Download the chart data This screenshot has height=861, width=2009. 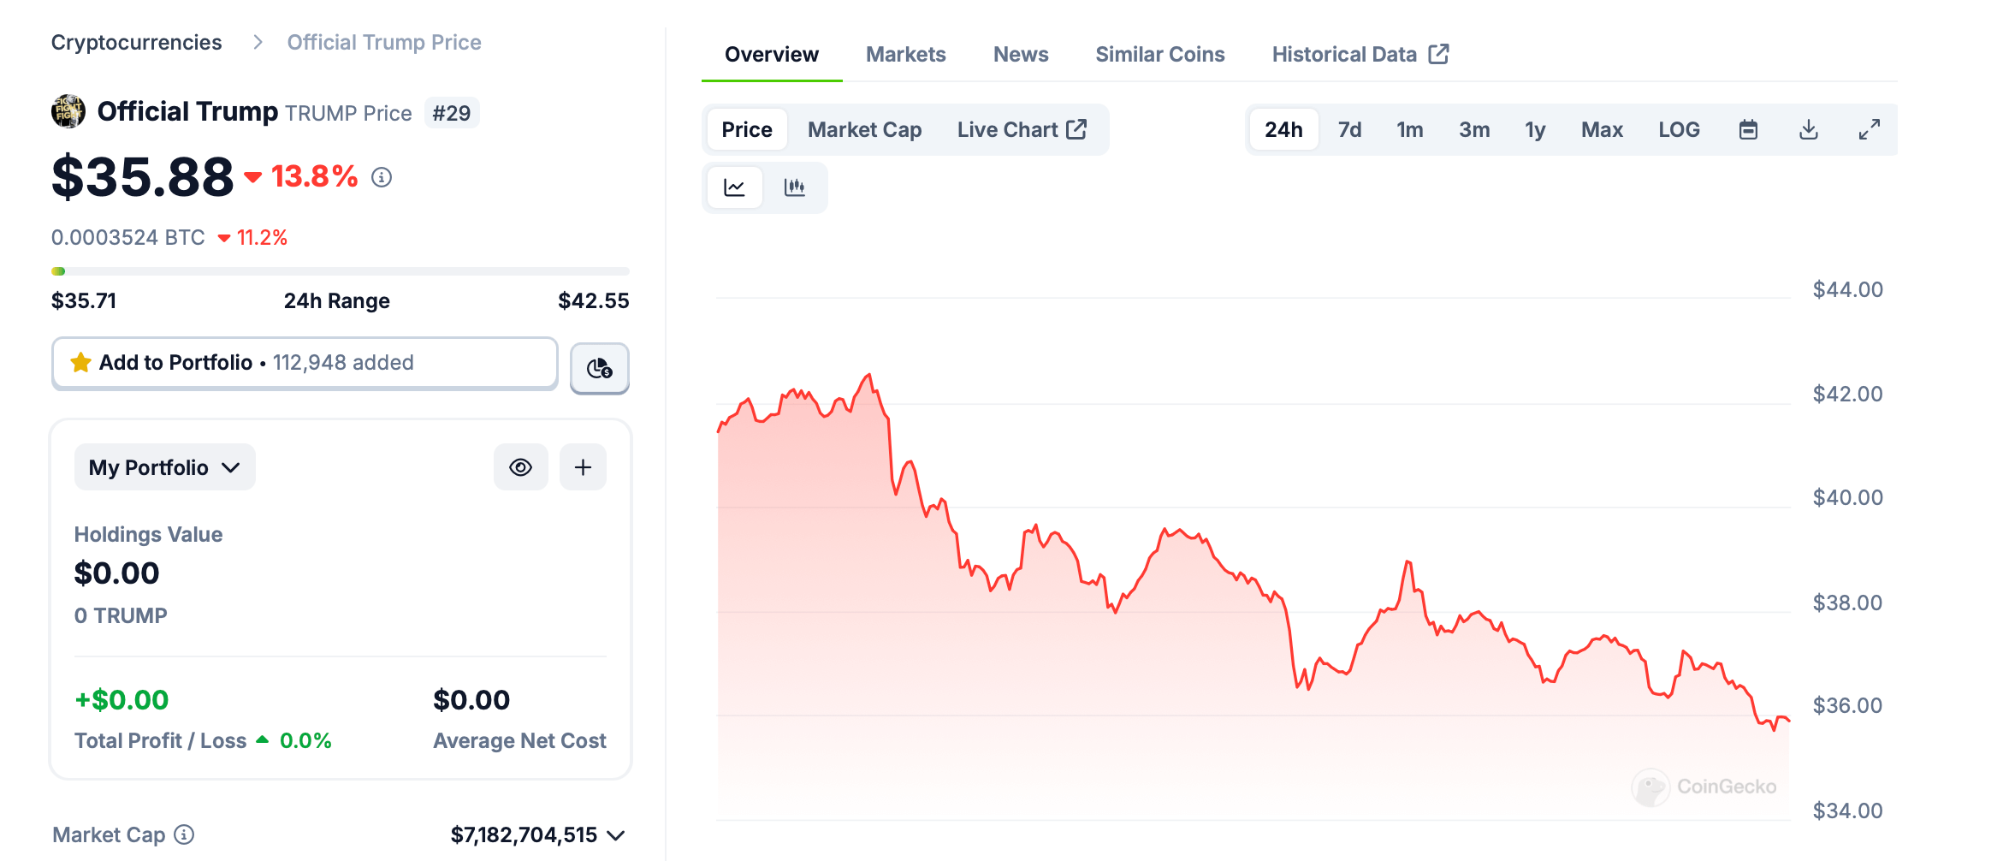[x=1808, y=129]
